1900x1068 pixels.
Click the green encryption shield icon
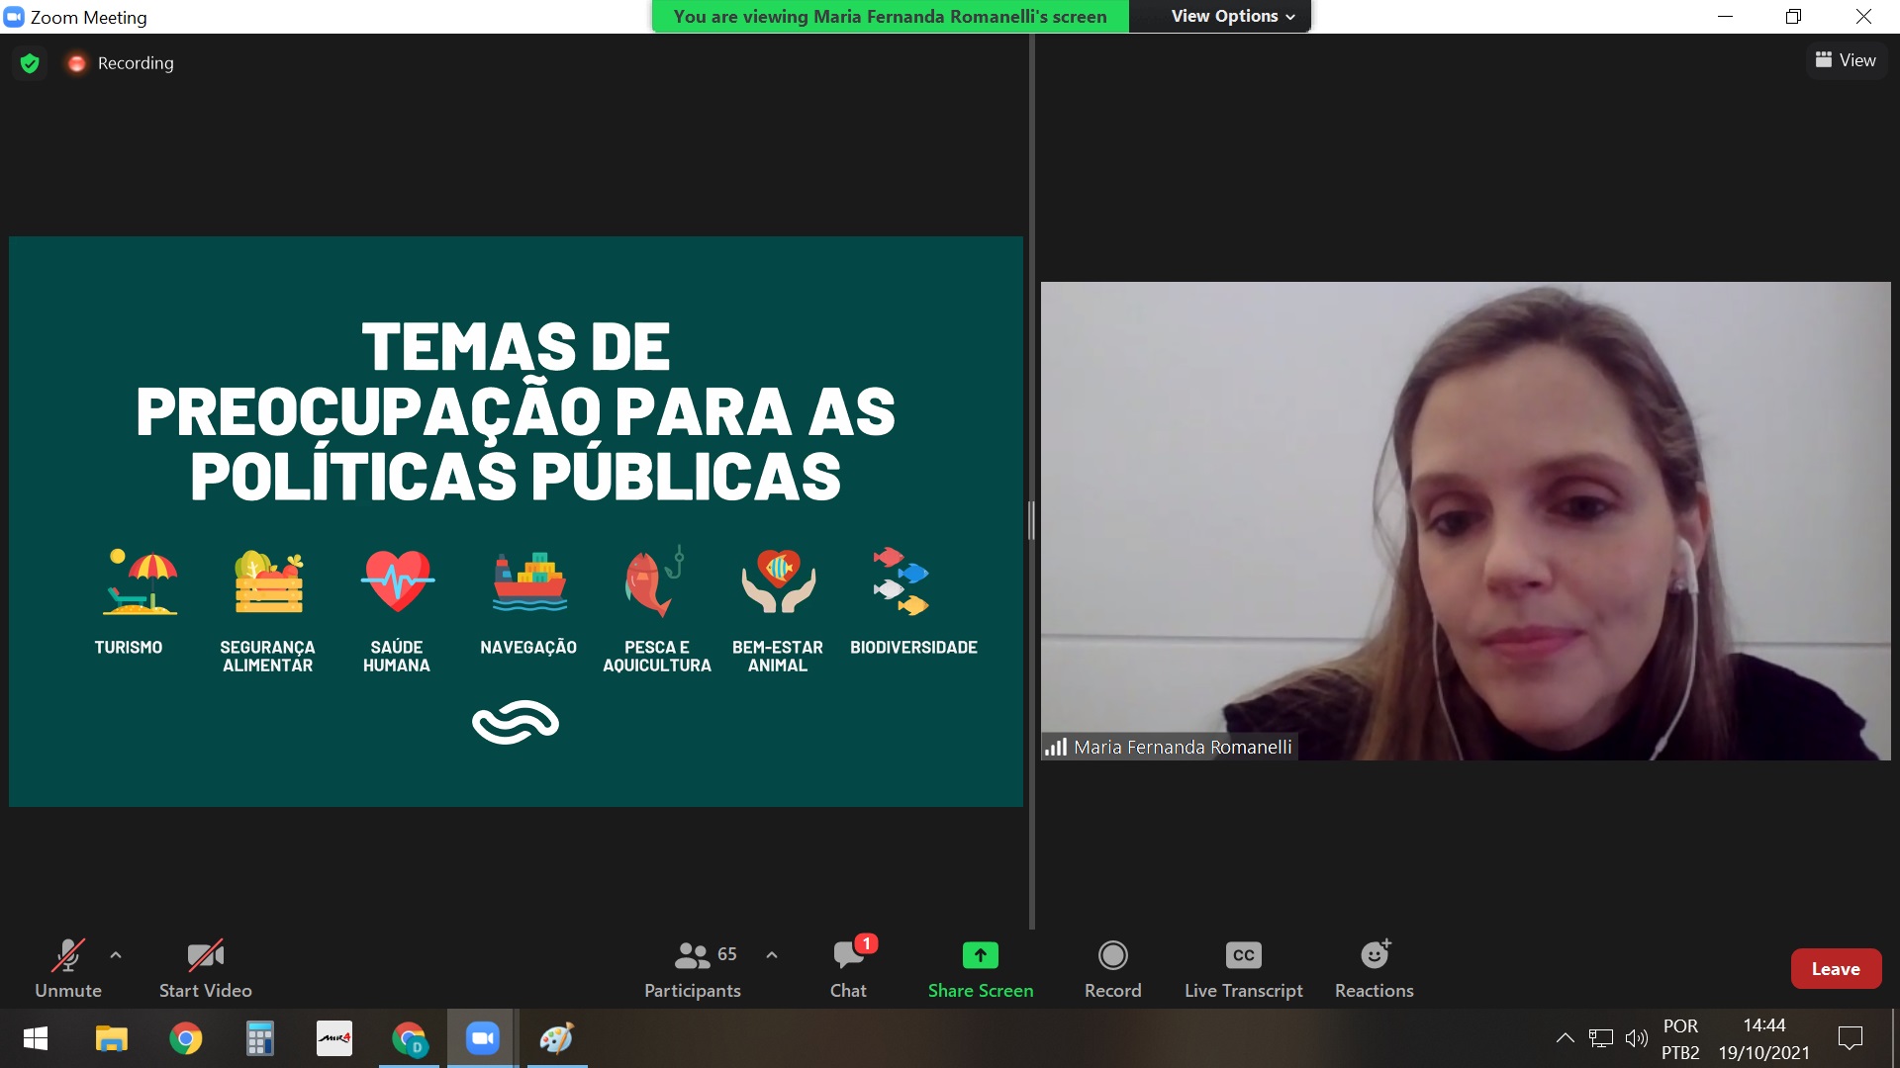click(30, 63)
